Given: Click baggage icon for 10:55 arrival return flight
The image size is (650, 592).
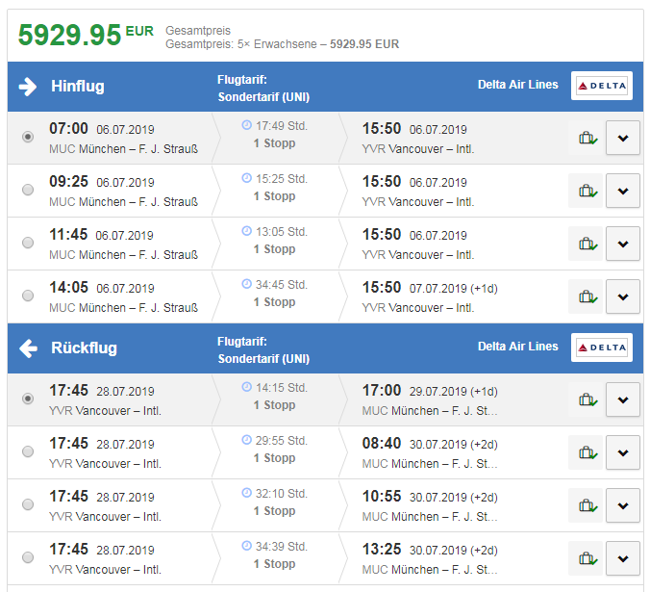Looking at the screenshot, I should tap(586, 505).
